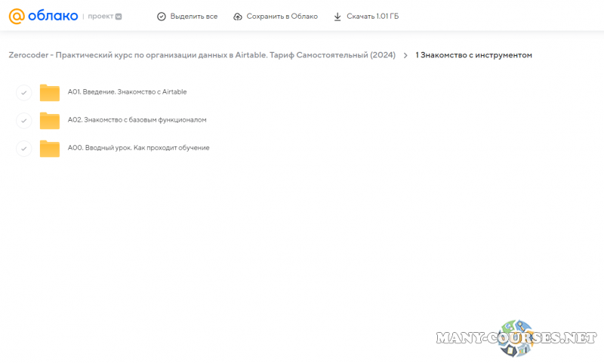The height and width of the screenshot is (363, 604).
Task: Open folder icon for A00. Вводный урок
Action: (50, 149)
